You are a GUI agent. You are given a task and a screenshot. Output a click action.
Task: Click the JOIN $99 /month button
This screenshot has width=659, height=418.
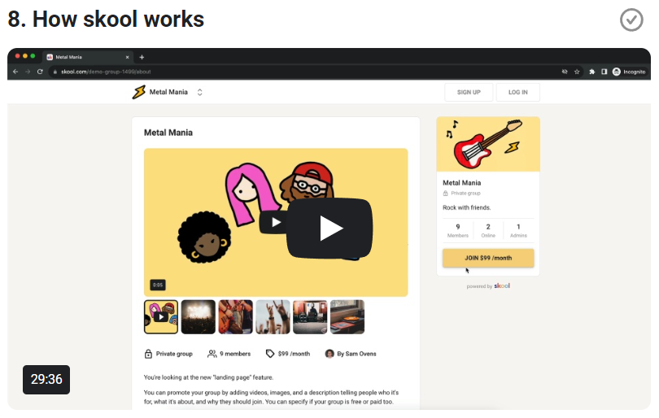click(488, 258)
